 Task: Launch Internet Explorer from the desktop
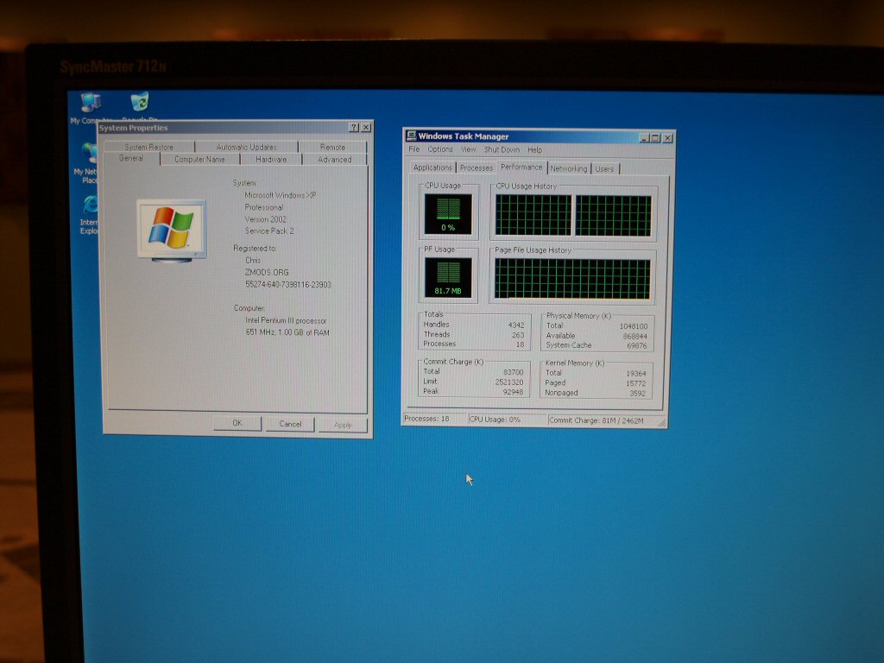89,214
